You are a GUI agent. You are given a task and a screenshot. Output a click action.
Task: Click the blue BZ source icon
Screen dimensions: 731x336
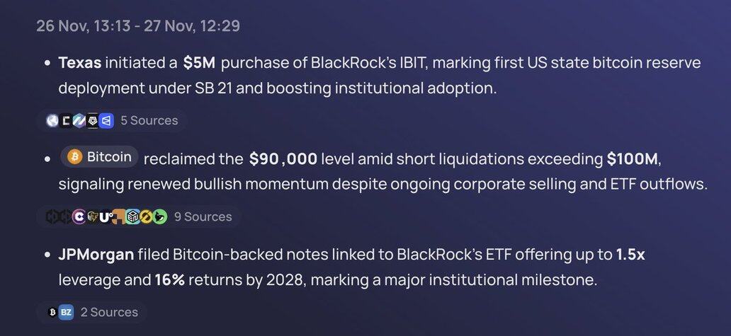(66, 312)
